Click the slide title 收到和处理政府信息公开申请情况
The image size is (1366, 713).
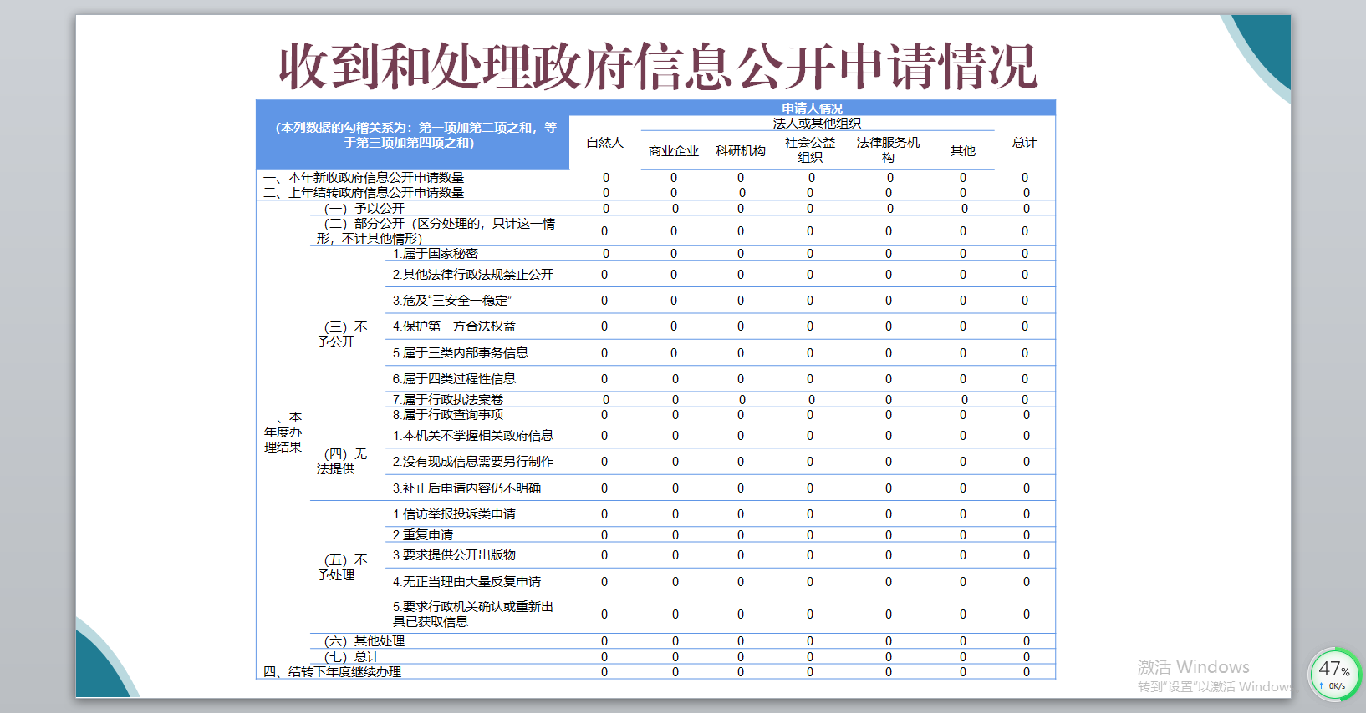click(x=658, y=67)
